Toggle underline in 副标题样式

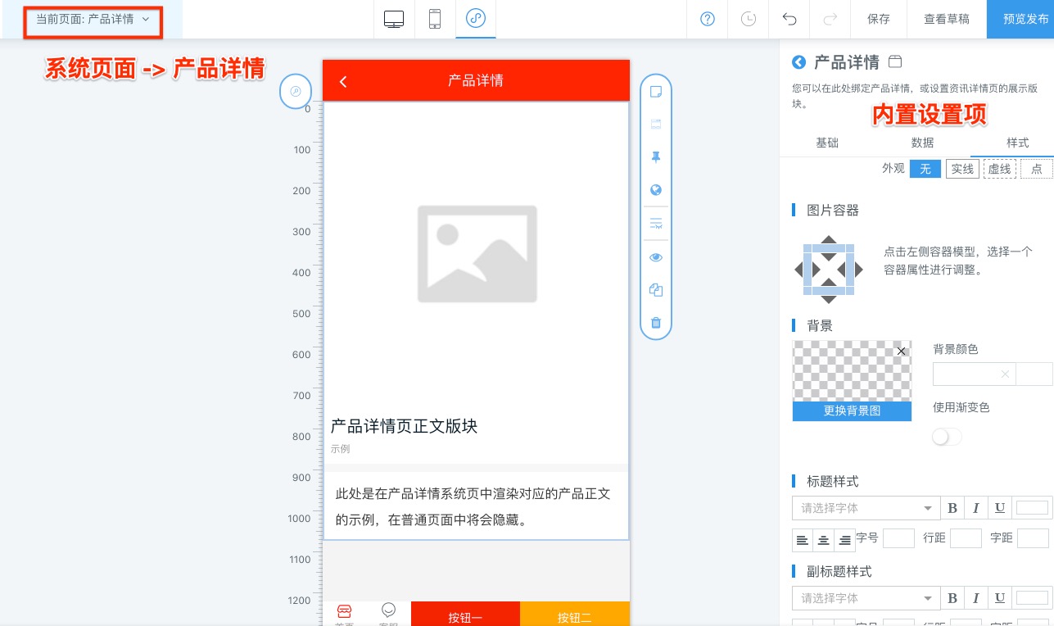pos(1000,598)
